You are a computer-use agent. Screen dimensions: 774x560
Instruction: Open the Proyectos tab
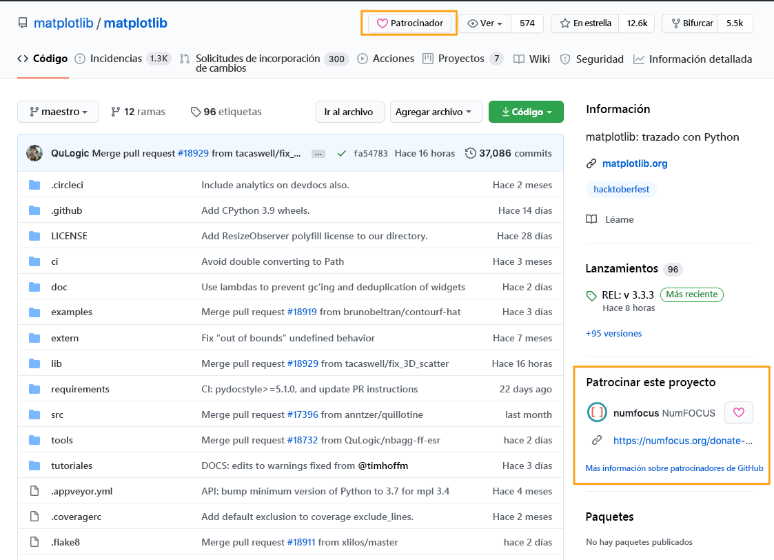pyautogui.click(x=462, y=59)
